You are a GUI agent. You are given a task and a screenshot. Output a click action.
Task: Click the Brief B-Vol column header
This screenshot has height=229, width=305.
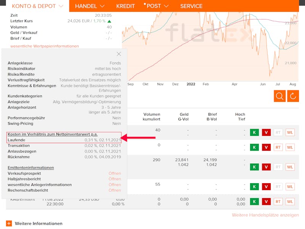(x=212, y=117)
